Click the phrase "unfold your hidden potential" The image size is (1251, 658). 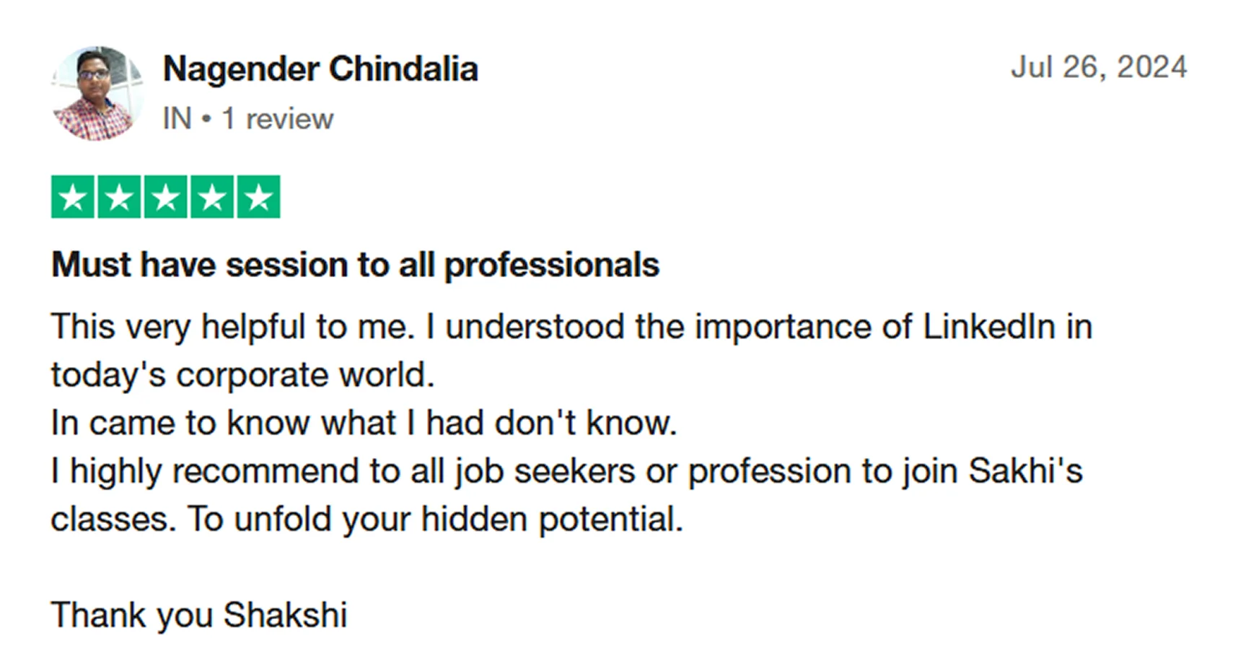[457, 519]
